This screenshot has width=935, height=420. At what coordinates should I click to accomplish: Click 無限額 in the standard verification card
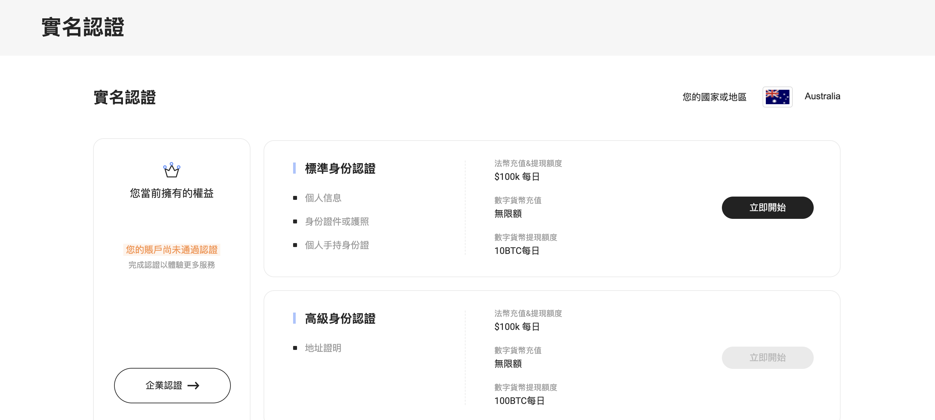[x=508, y=214]
